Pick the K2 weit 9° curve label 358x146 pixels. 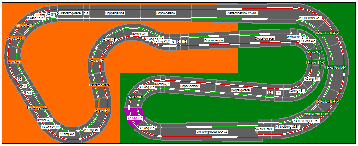(294, 37)
